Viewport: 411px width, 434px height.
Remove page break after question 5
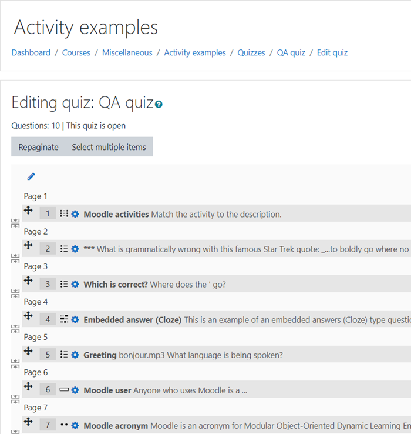click(15, 364)
